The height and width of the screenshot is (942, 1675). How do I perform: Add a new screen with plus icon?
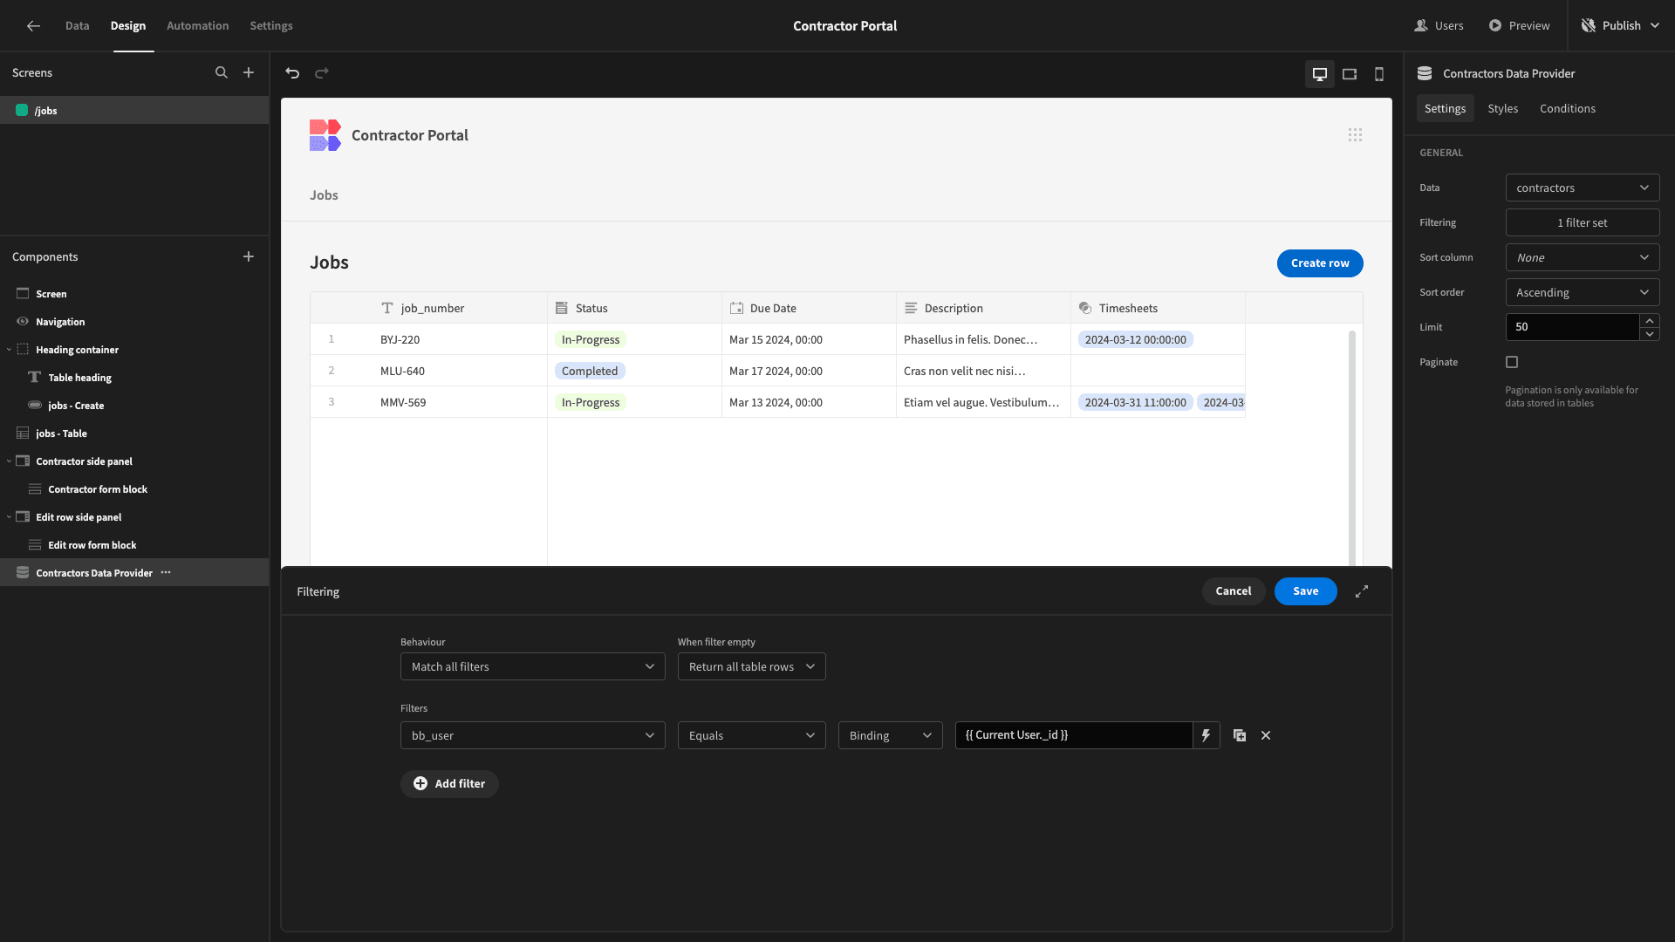coord(249,73)
